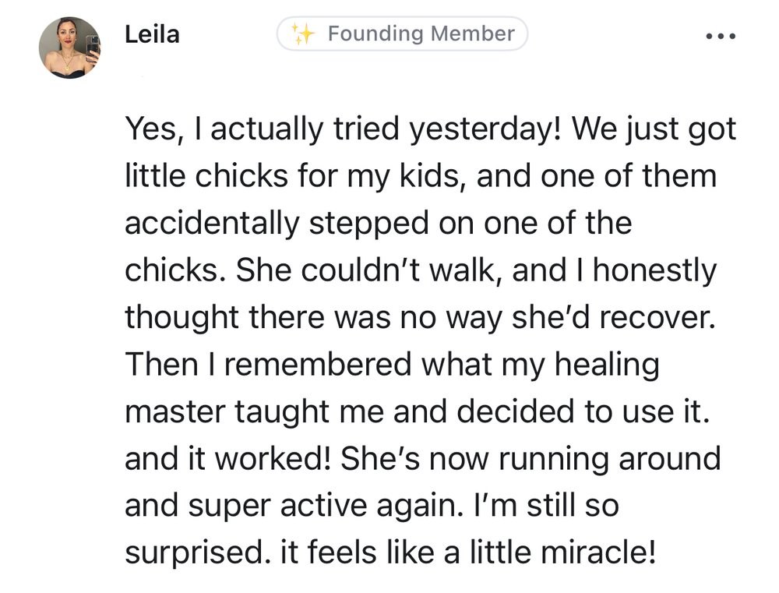
Task: Click the username Leila
Action: click(152, 34)
